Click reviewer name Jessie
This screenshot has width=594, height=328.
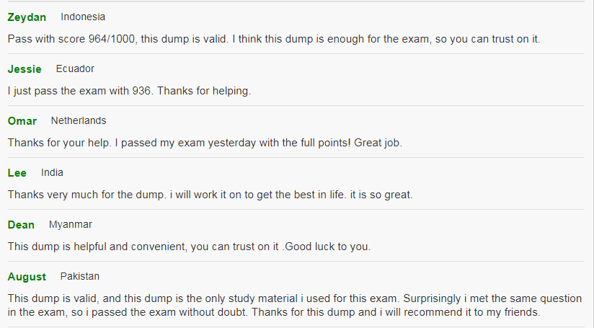(25, 69)
